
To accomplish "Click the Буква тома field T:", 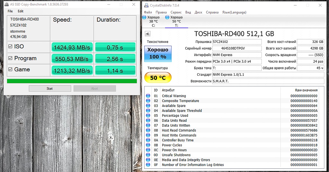I will (237, 68).
